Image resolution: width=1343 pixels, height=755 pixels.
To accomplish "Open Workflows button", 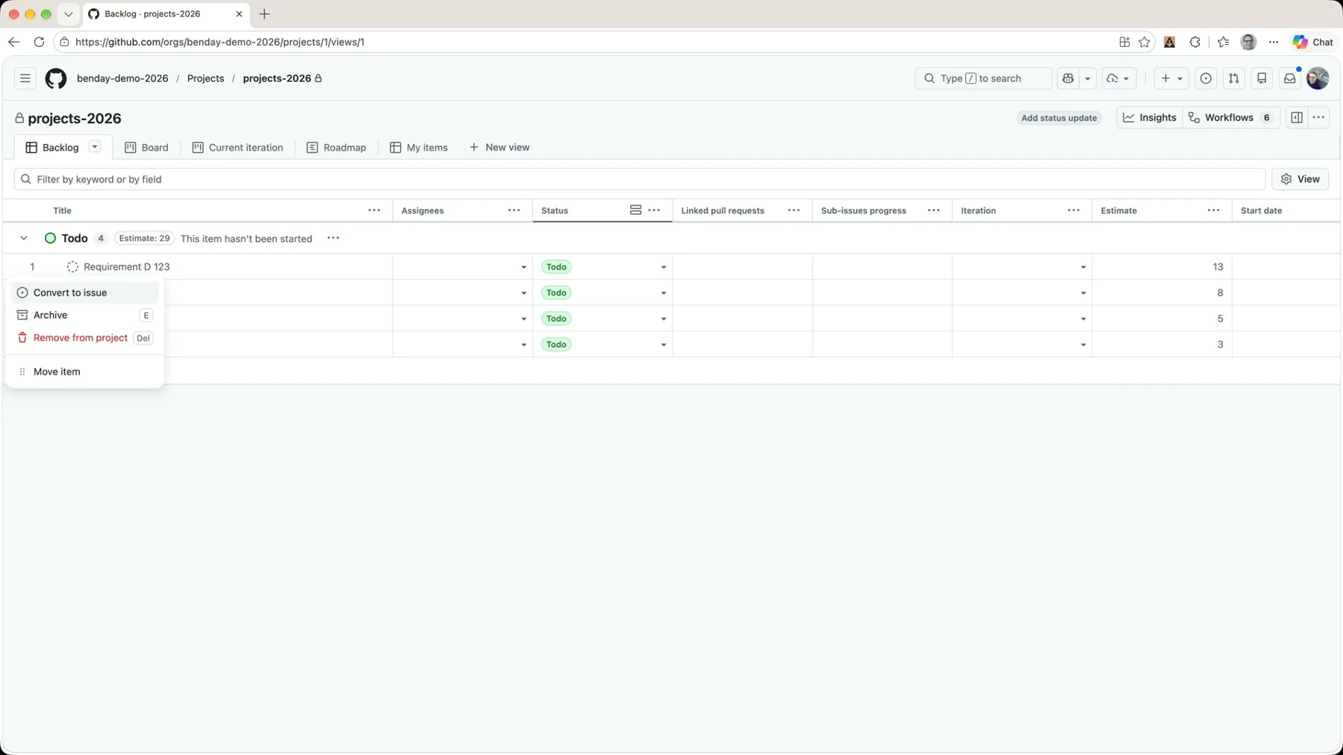I will [1231, 117].
